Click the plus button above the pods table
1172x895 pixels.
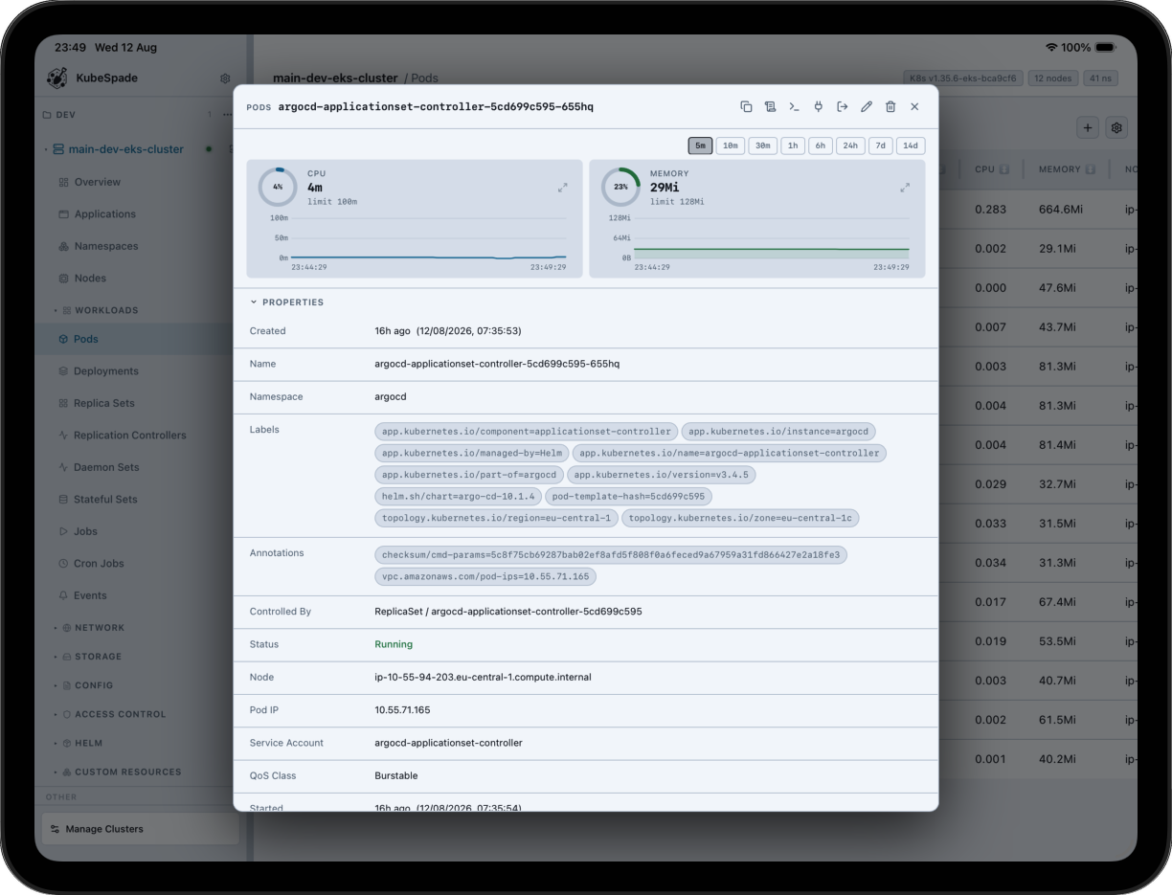(x=1088, y=127)
